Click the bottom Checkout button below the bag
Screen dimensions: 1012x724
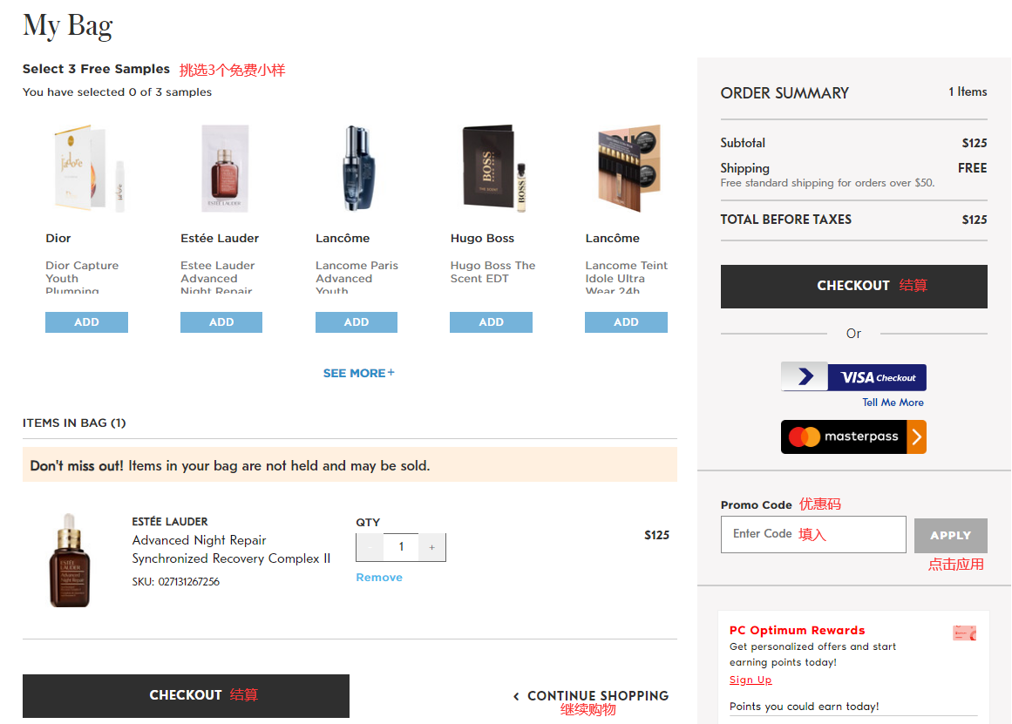coord(186,695)
